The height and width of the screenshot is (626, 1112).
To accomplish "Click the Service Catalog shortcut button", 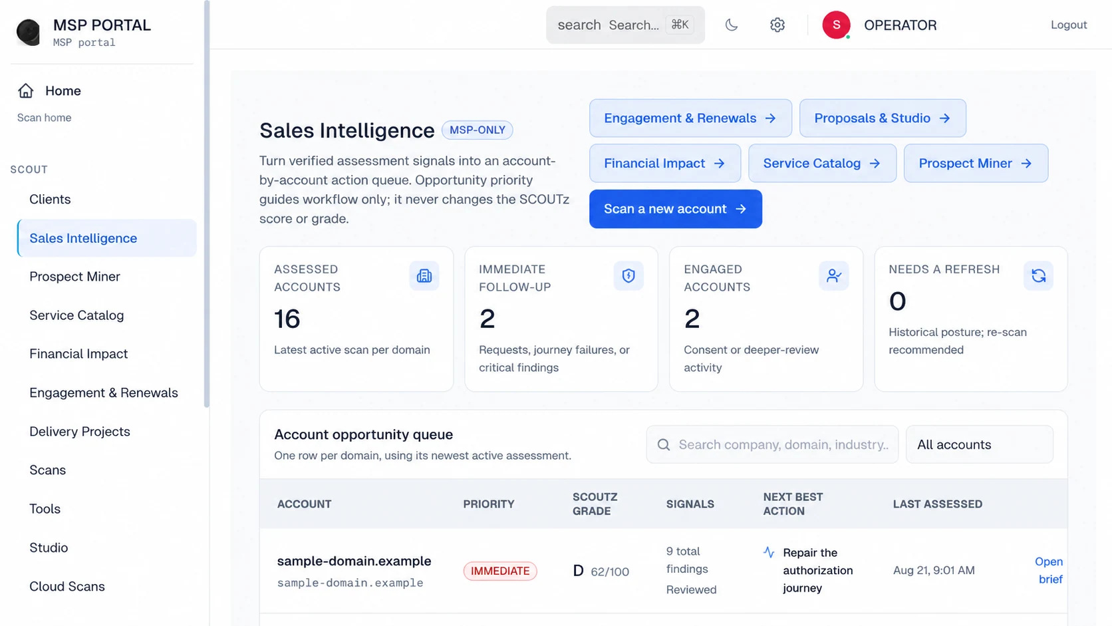I will (x=822, y=163).
